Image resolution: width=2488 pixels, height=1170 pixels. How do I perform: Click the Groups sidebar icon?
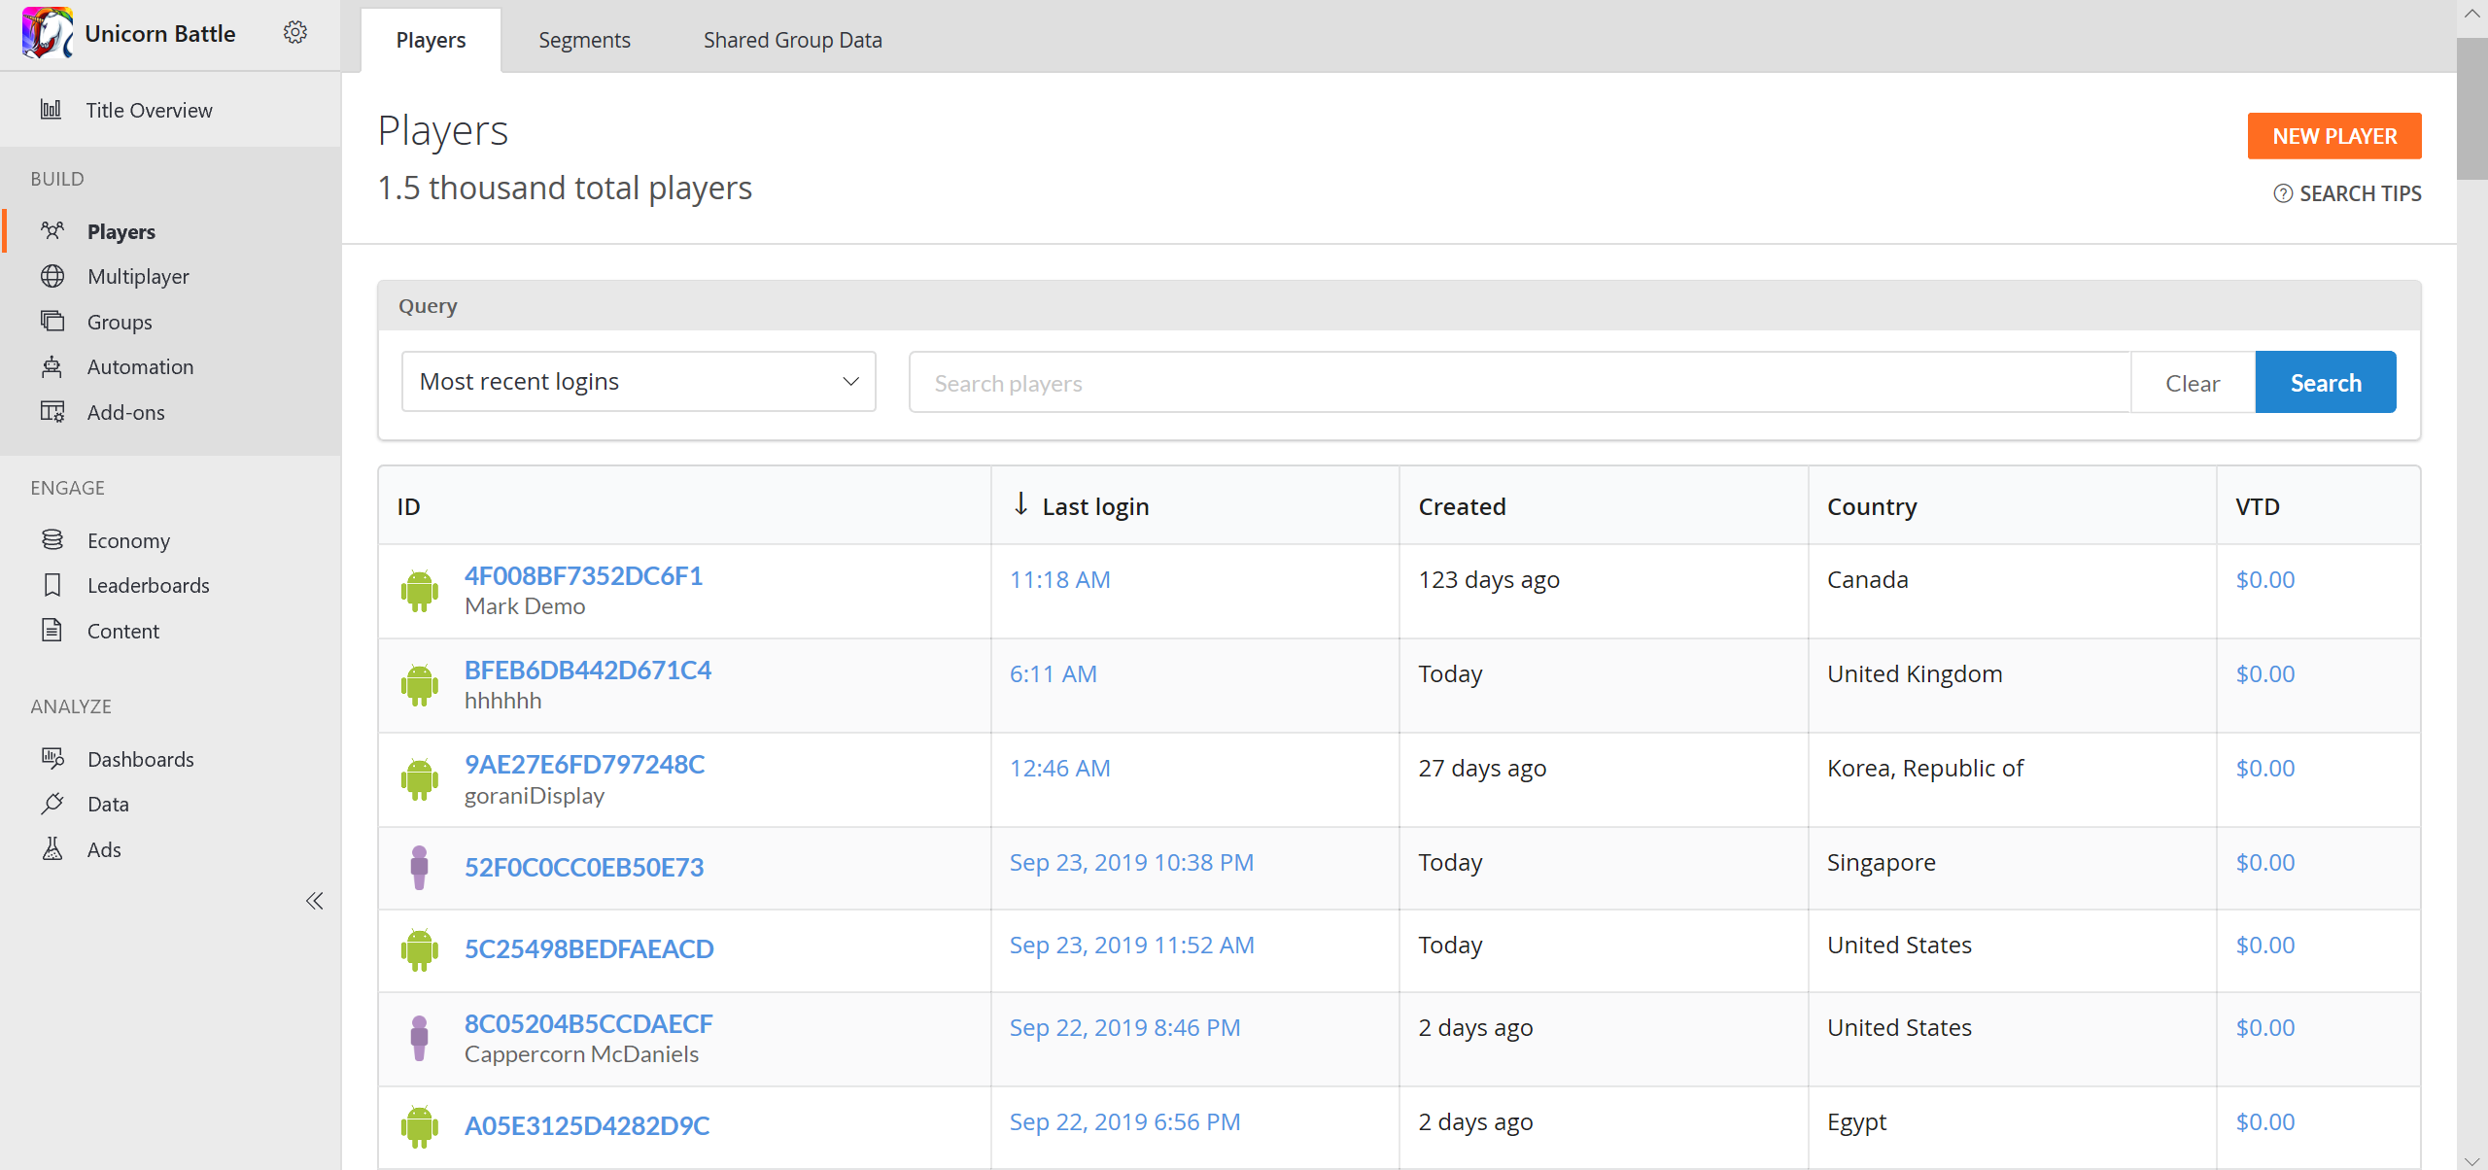(x=54, y=321)
